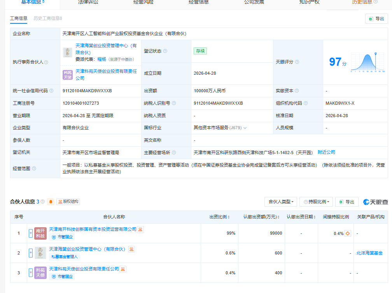This screenshot has width=392, height=293.
Task: Open 天津南开科技创新国有资本投资运营有限公司 partner link
Action: 93,229
